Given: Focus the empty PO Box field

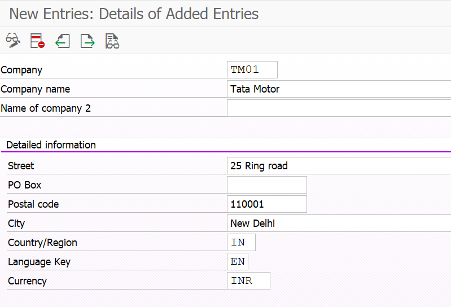Looking at the screenshot, I should pyautogui.click(x=266, y=185).
